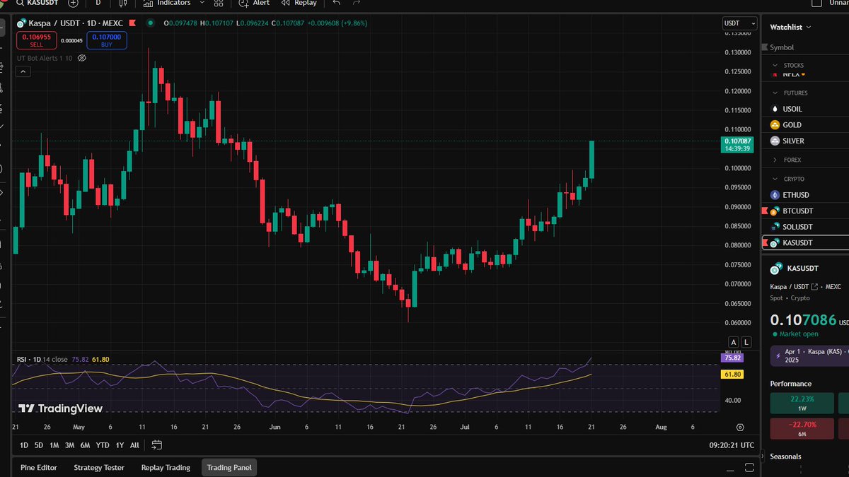This screenshot has height=477, width=849.
Task: Open symbol search for KASUSDT
Action: [x=37, y=3]
